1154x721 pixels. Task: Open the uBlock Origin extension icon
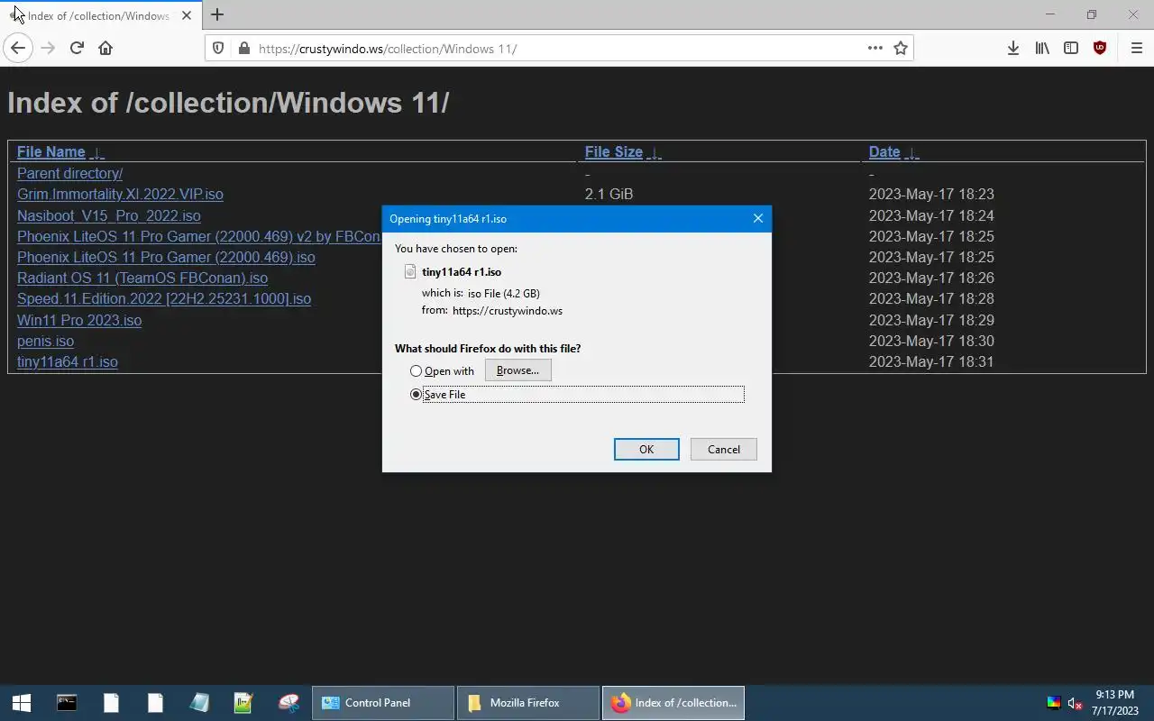click(x=1100, y=49)
